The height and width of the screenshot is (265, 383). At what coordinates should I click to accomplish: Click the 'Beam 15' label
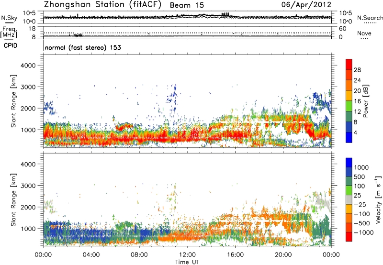[x=187, y=5]
